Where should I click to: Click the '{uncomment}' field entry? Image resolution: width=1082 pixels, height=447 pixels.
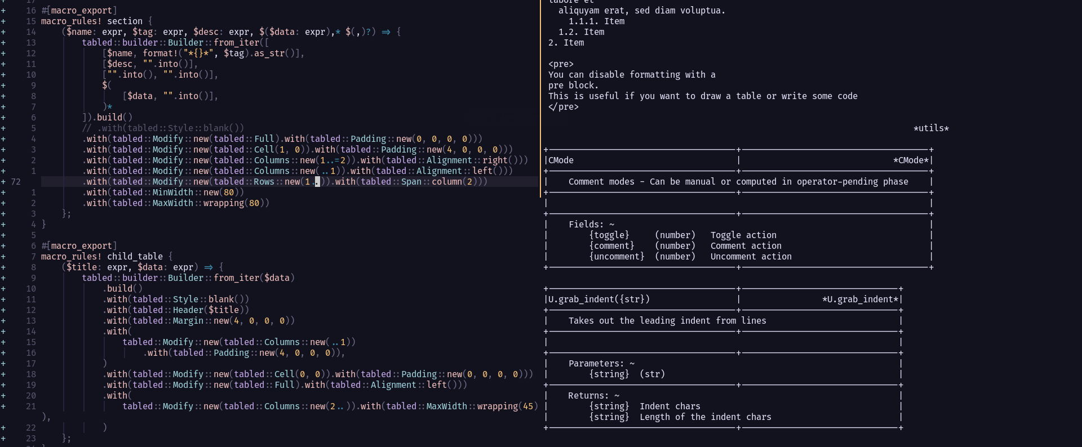(x=617, y=257)
